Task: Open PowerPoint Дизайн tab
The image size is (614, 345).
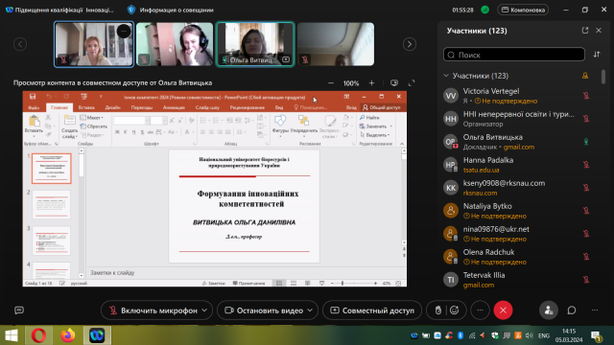Action: click(113, 107)
